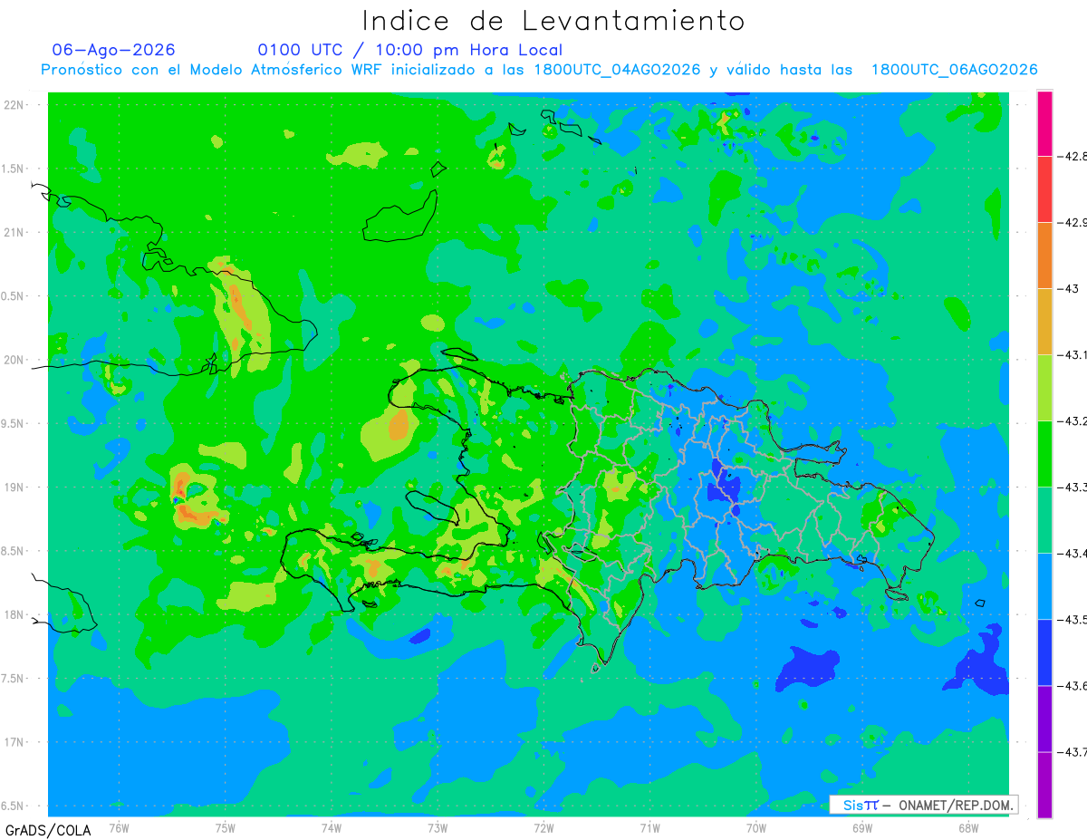This screenshot has height=840, width=1087.
Task: Click the "-43.3" scale value
Action: point(1071,488)
